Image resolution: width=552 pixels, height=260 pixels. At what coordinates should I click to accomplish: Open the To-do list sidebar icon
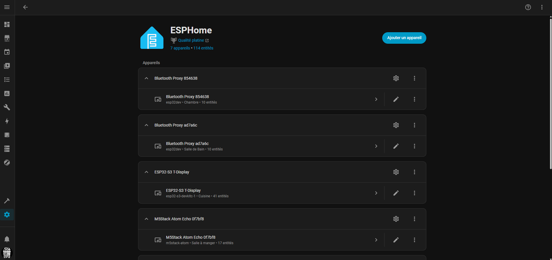pyautogui.click(x=7, y=80)
